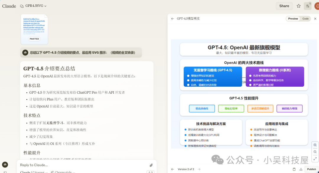The image size is (319, 173).
Task: Open the Claude home logo
Action: (9, 6)
